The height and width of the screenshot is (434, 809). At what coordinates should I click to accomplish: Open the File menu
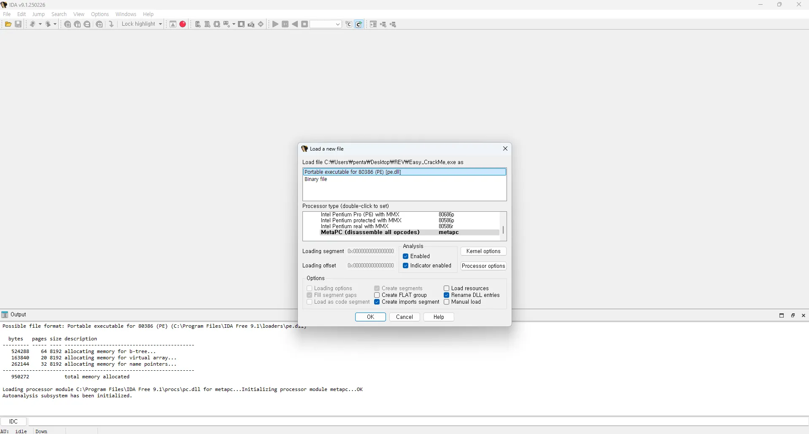coord(7,14)
